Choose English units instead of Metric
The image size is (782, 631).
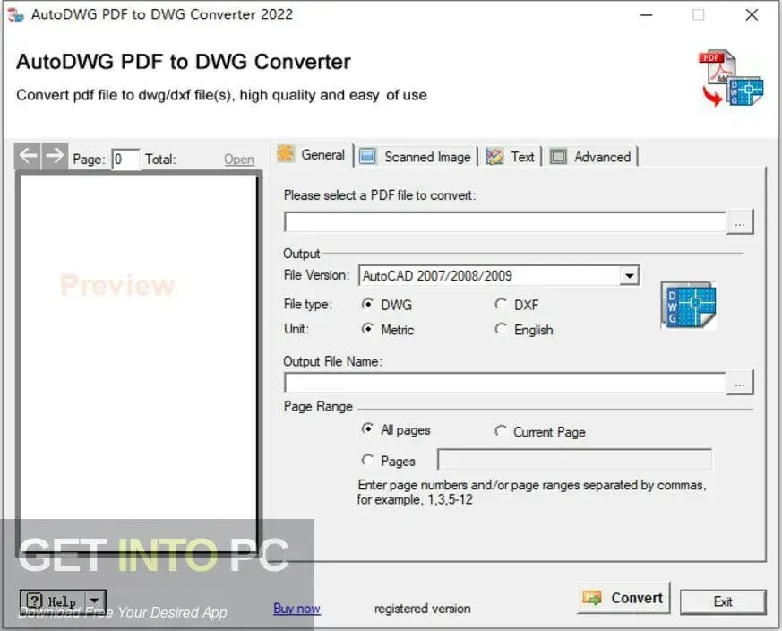tap(502, 329)
